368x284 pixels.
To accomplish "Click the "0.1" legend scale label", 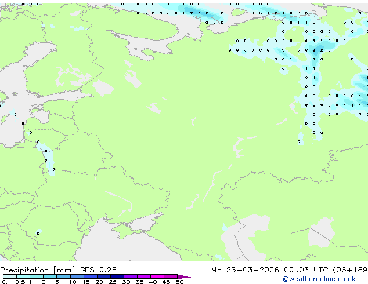I will coord(6,282).
